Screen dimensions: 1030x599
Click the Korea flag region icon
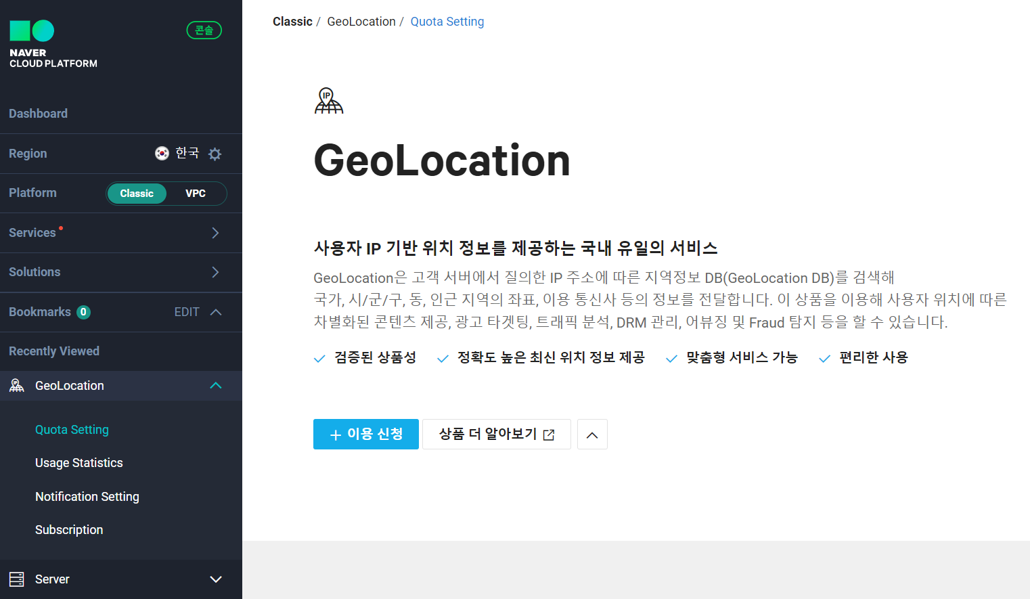[162, 154]
